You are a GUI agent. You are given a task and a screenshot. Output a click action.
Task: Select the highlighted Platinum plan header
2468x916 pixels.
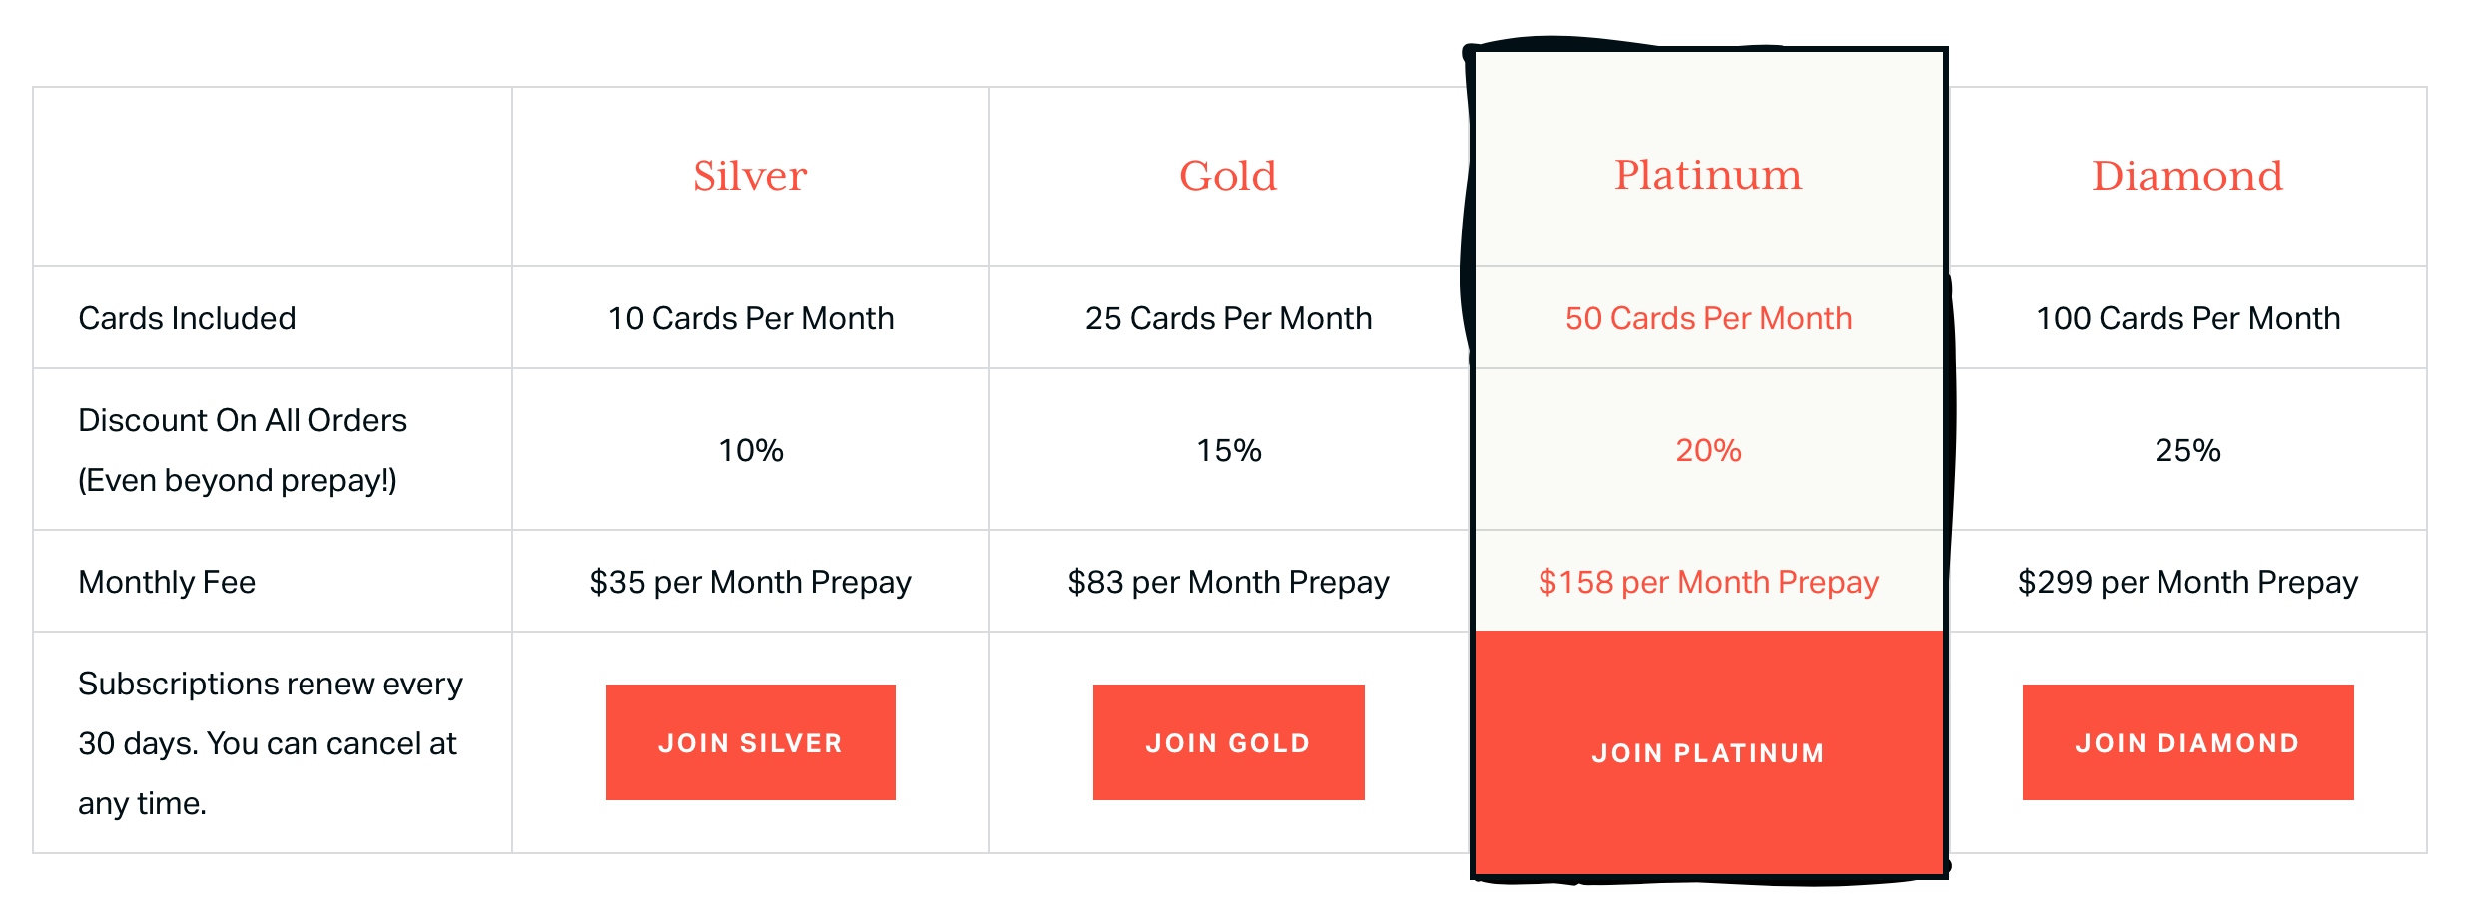pyautogui.click(x=1708, y=175)
